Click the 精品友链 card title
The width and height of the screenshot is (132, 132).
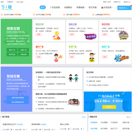40,24
